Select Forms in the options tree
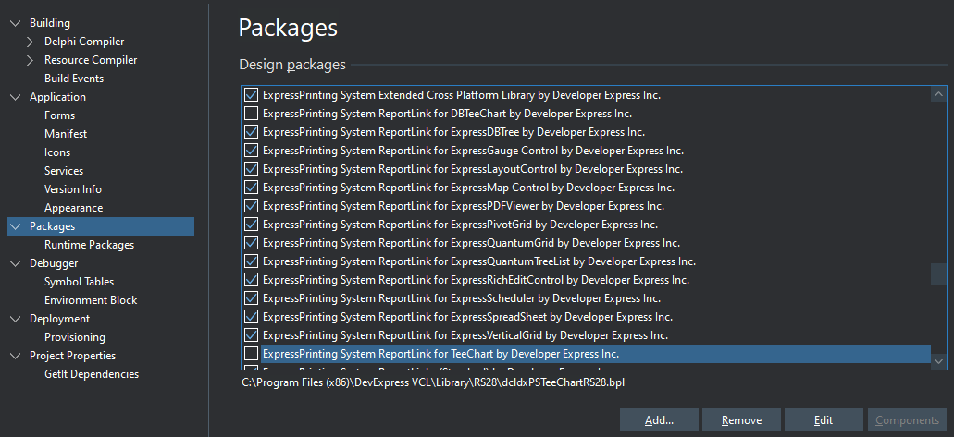 59,115
